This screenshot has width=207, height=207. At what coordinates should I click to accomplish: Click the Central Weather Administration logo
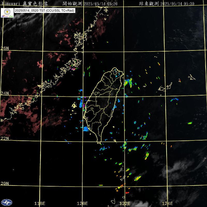point(7,202)
